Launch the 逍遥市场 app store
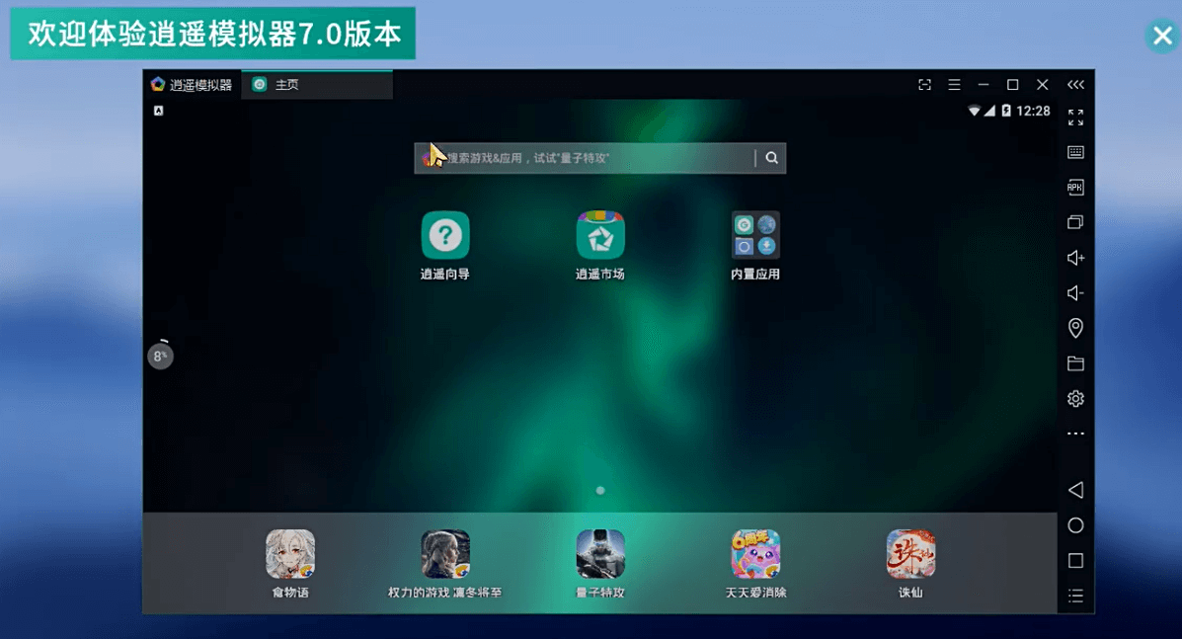The width and height of the screenshot is (1182, 639). pos(599,235)
